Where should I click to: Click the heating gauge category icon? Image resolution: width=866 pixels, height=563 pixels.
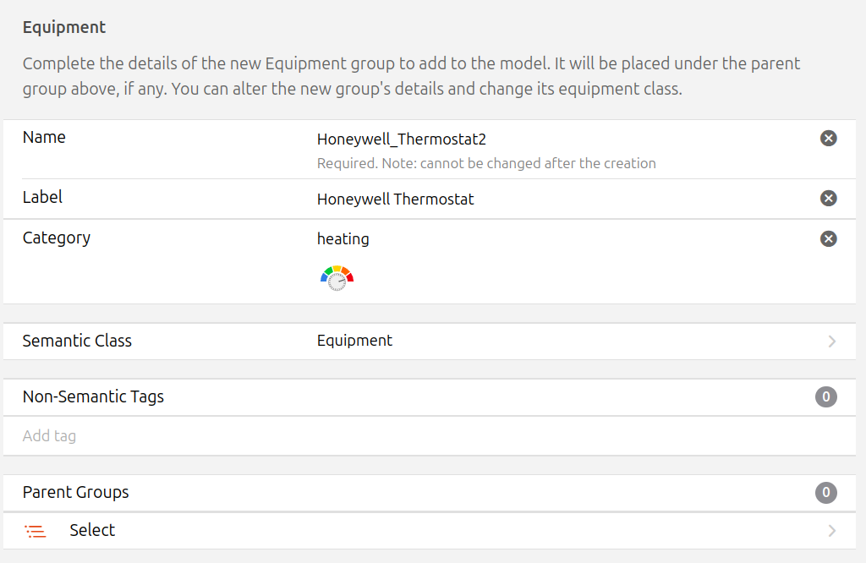click(337, 278)
